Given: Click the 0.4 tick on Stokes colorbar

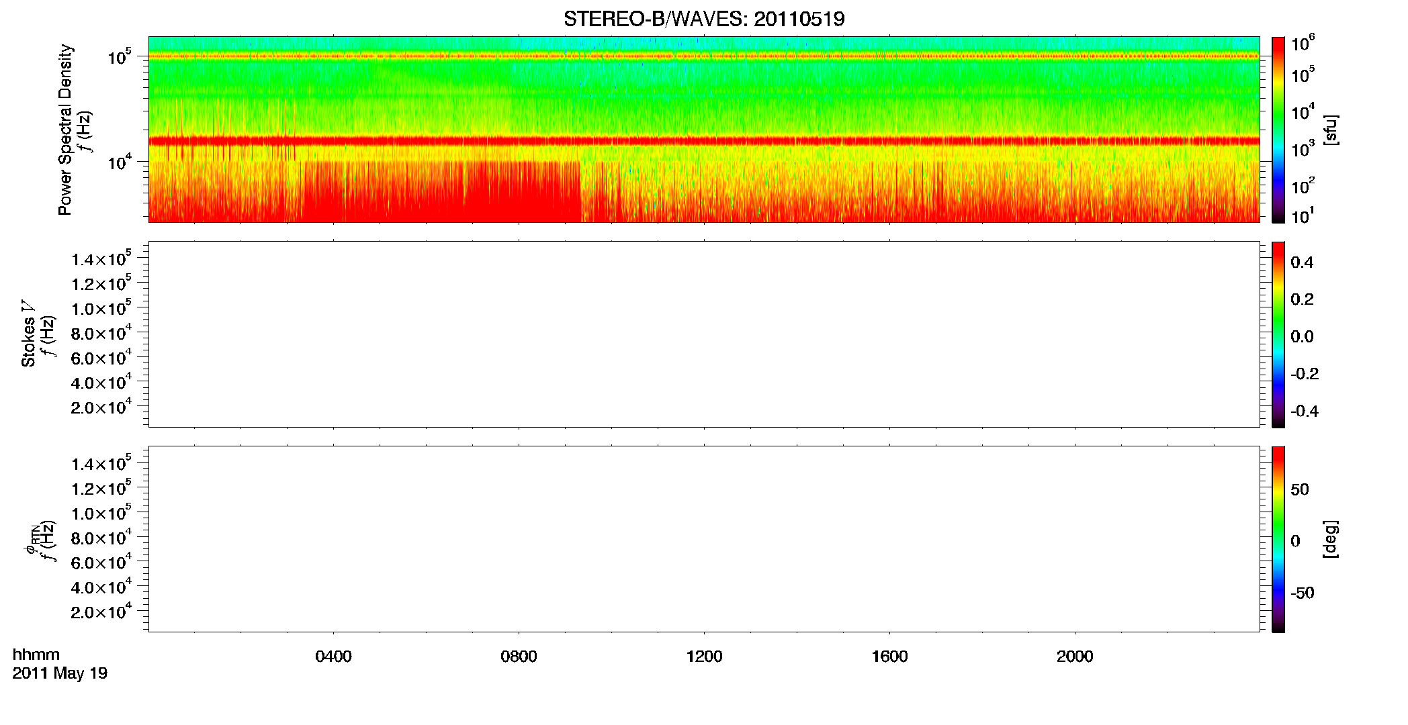Looking at the screenshot, I should tap(1302, 262).
